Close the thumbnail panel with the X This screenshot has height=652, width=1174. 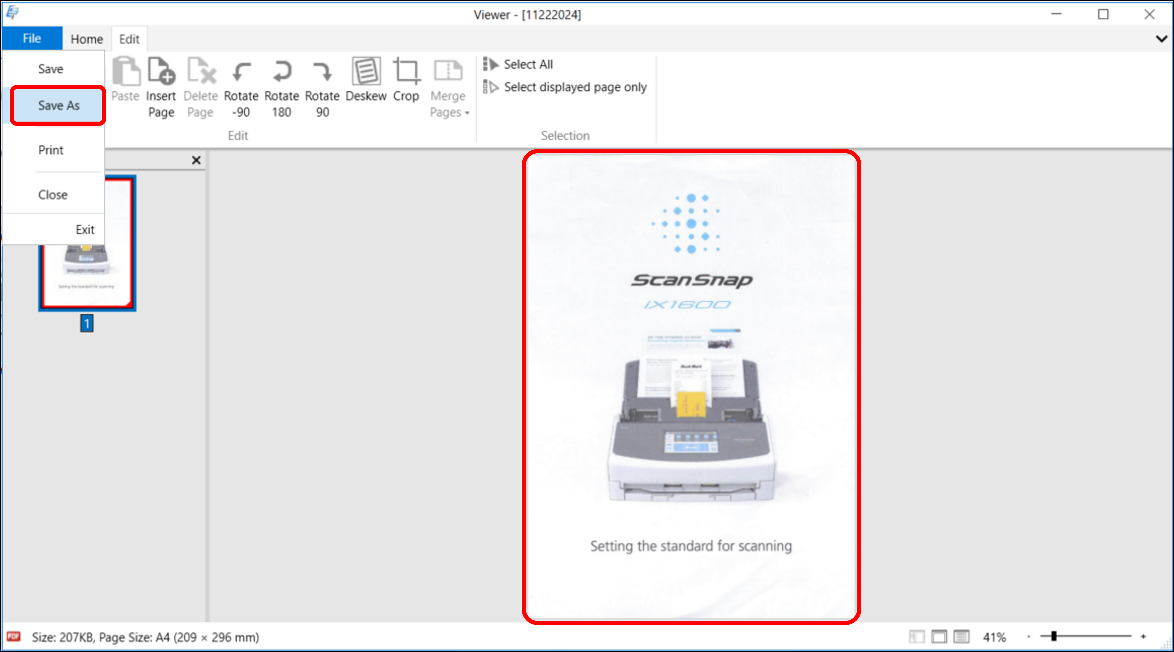point(196,160)
